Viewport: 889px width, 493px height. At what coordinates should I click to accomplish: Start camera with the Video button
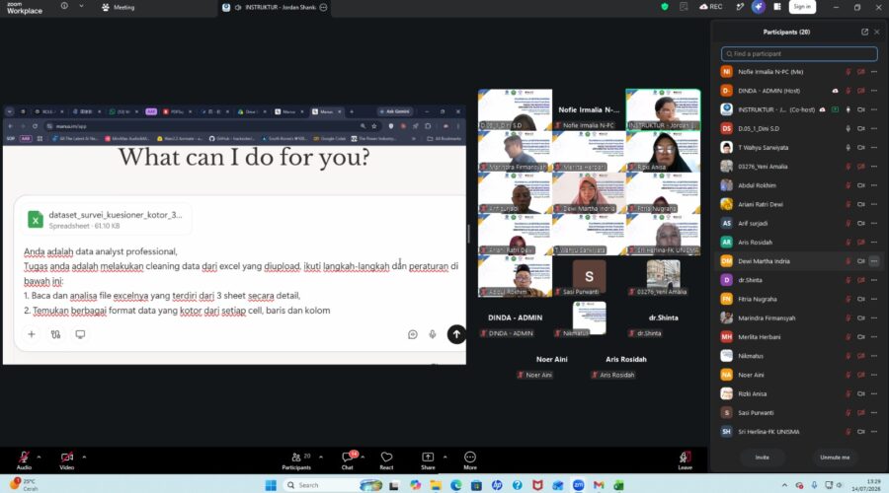click(x=67, y=460)
